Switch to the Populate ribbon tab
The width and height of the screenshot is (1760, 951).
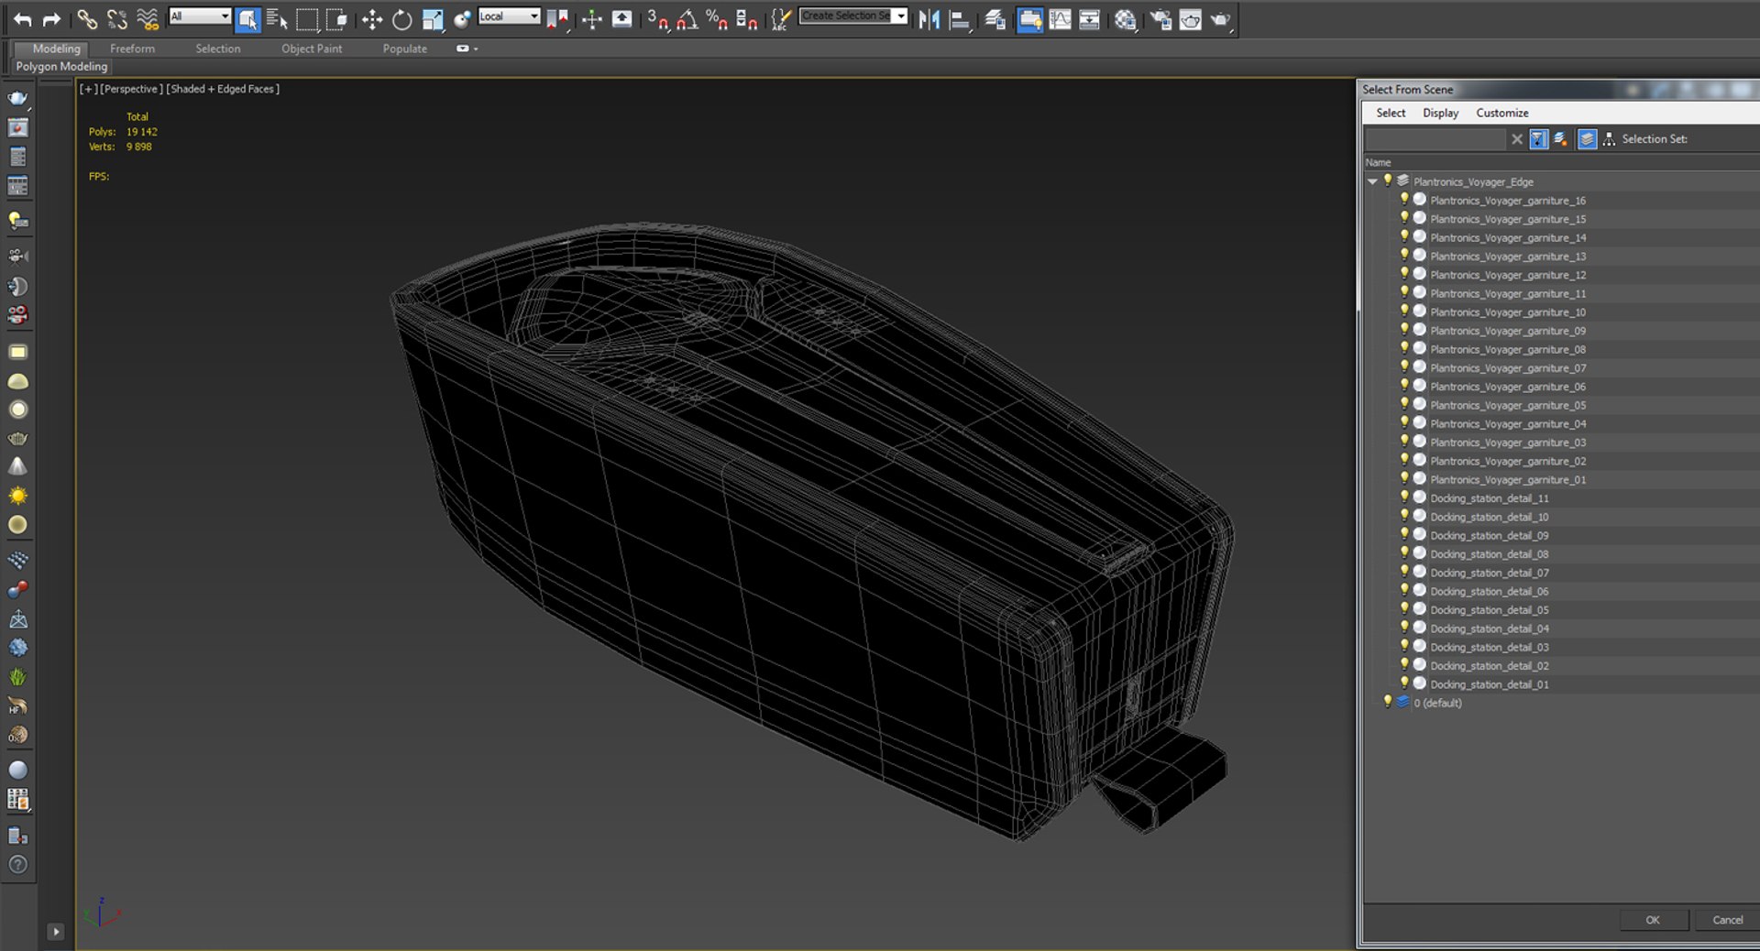tap(405, 49)
